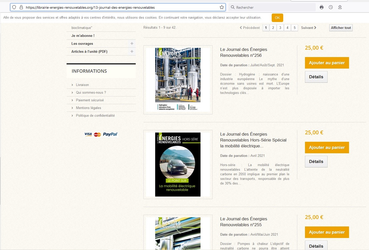Viewport: 369px width, 250px height.
Task: Click the padlock site security icon
Action: 21,7
